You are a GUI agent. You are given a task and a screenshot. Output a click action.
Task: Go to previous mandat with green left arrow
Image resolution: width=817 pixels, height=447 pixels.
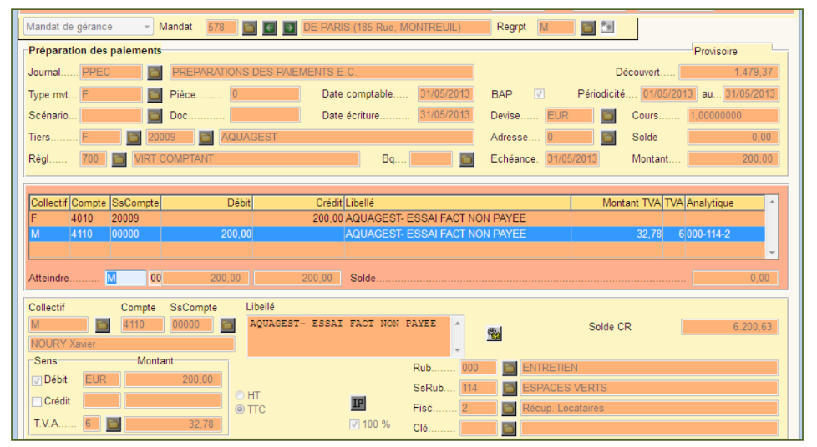pos(270,28)
